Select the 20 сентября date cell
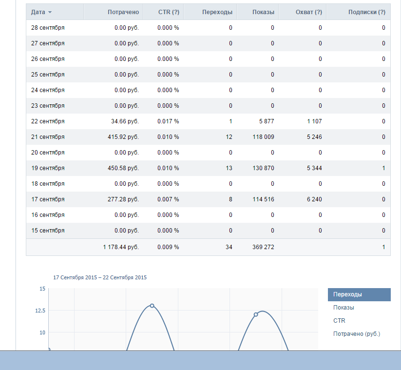Viewport: 401px width, 370px height. (x=48, y=153)
